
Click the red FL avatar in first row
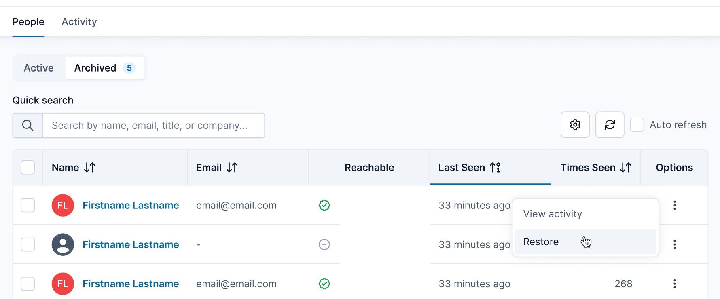coord(63,205)
